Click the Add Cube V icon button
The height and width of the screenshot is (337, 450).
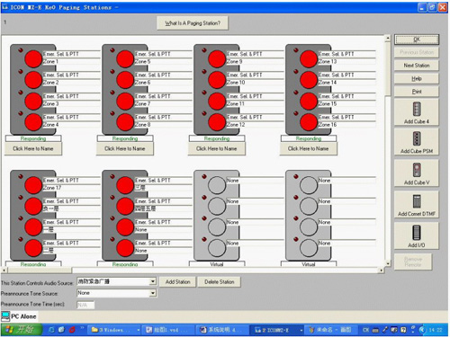417,173
